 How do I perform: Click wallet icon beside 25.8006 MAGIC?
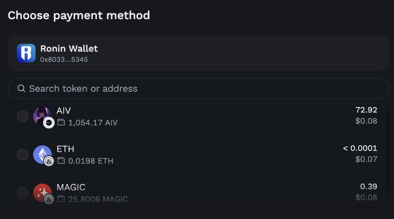click(61, 199)
